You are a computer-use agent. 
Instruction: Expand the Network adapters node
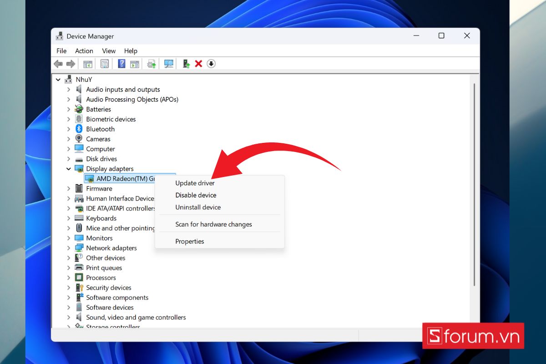[69, 248]
